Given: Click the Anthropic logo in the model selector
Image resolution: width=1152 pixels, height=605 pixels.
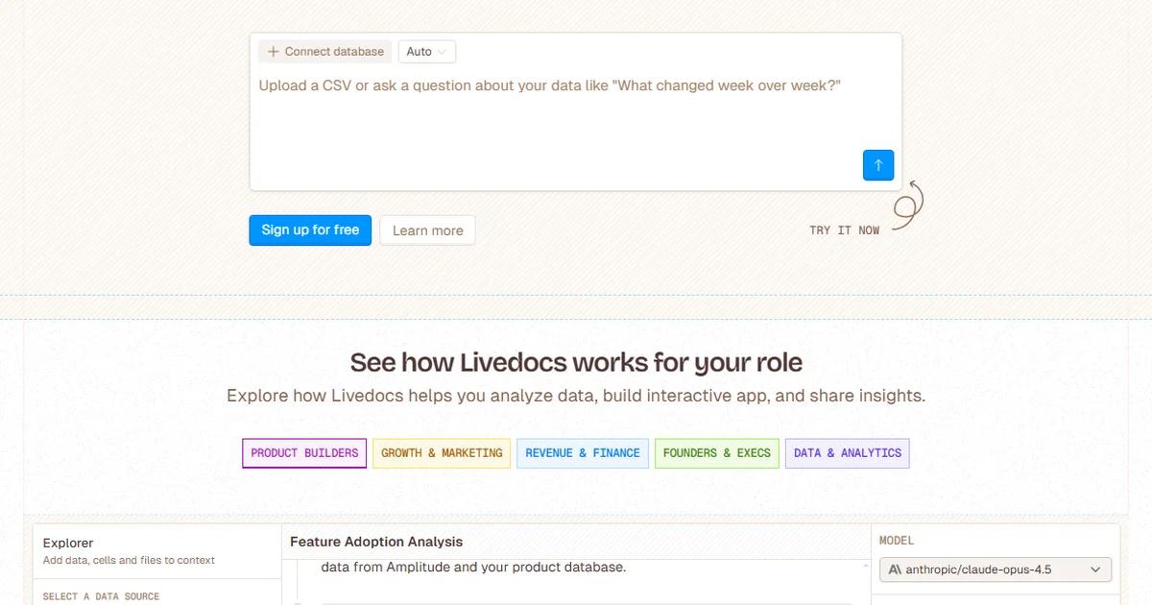Looking at the screenshot, I should [895, 569].
